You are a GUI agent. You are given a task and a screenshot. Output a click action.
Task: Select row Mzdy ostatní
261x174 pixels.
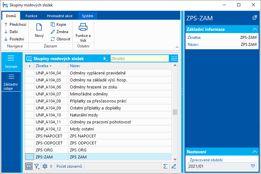[x=98, y=129]
